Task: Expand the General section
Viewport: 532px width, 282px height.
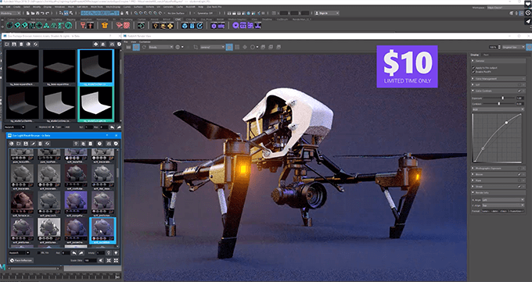Action: tap(498, 61)
